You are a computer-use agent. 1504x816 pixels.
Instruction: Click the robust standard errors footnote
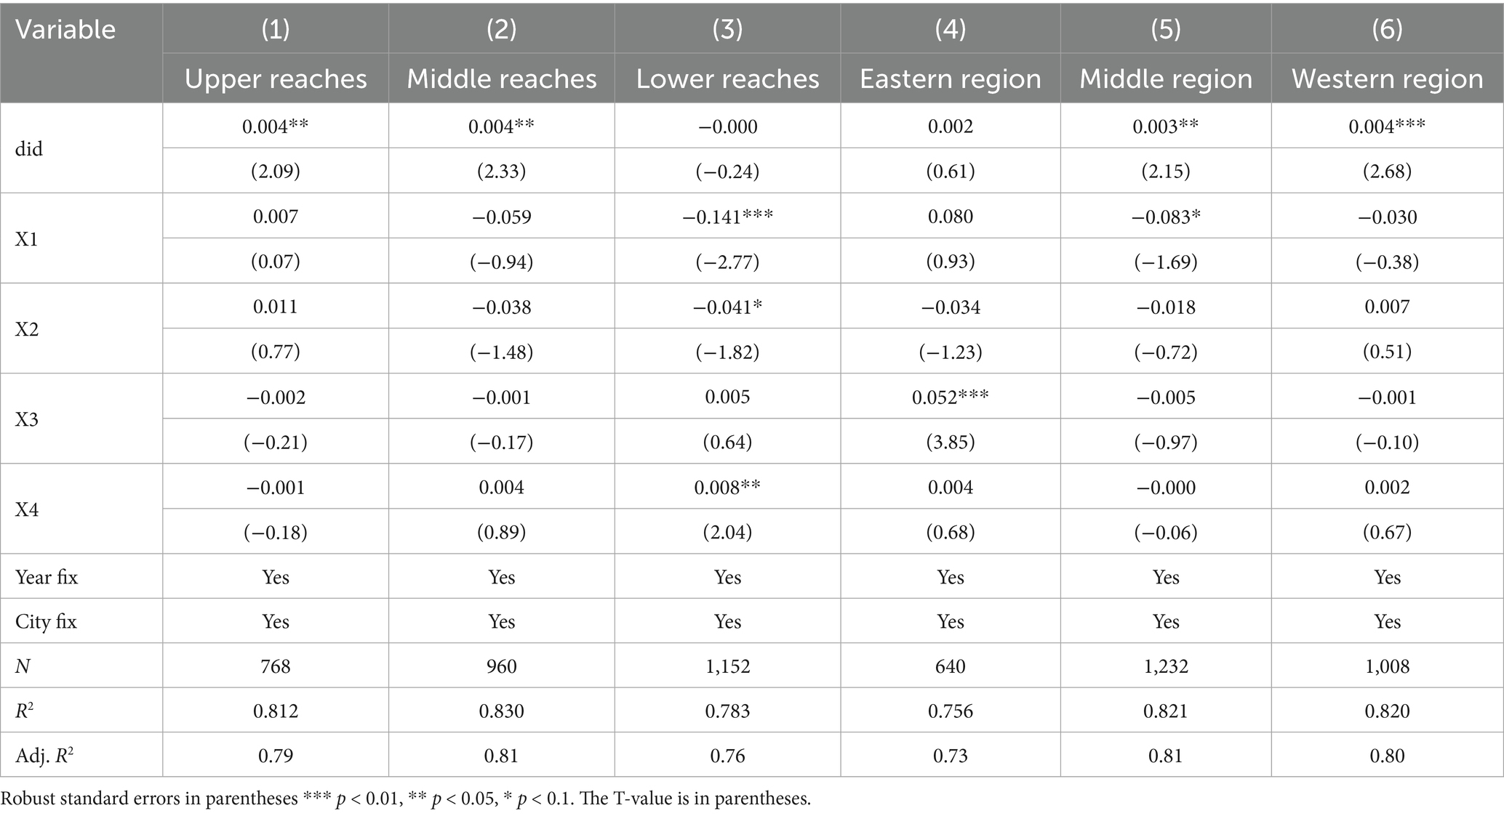point(405,799)
